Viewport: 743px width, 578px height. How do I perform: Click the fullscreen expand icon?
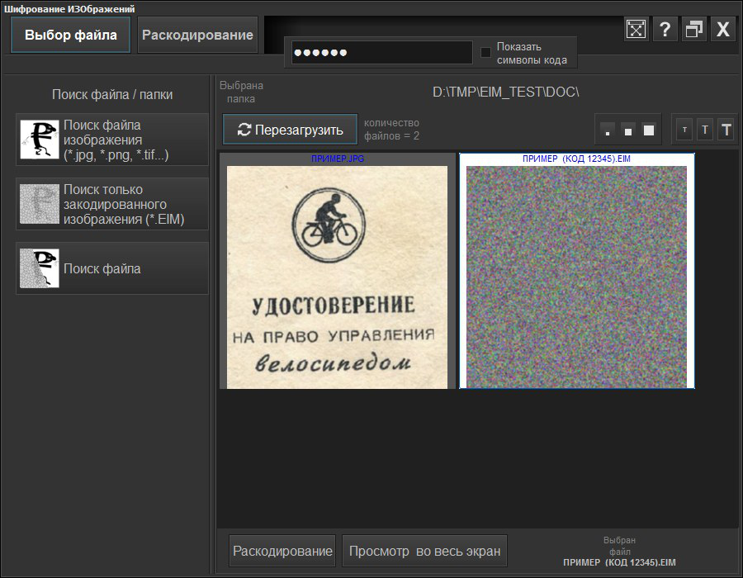(635, 30)
